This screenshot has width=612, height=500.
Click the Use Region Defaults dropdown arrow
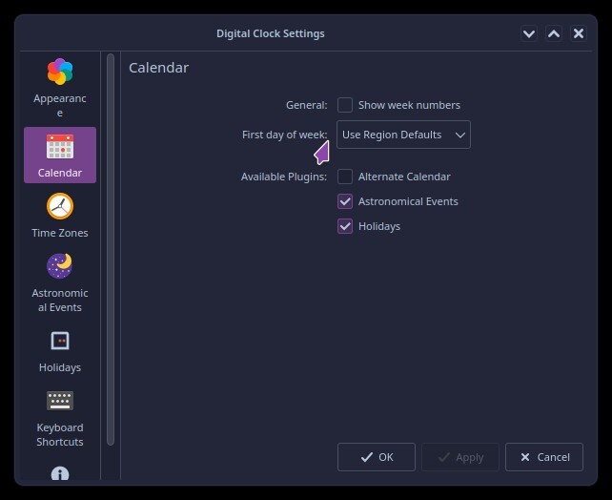tap(460, 135)
